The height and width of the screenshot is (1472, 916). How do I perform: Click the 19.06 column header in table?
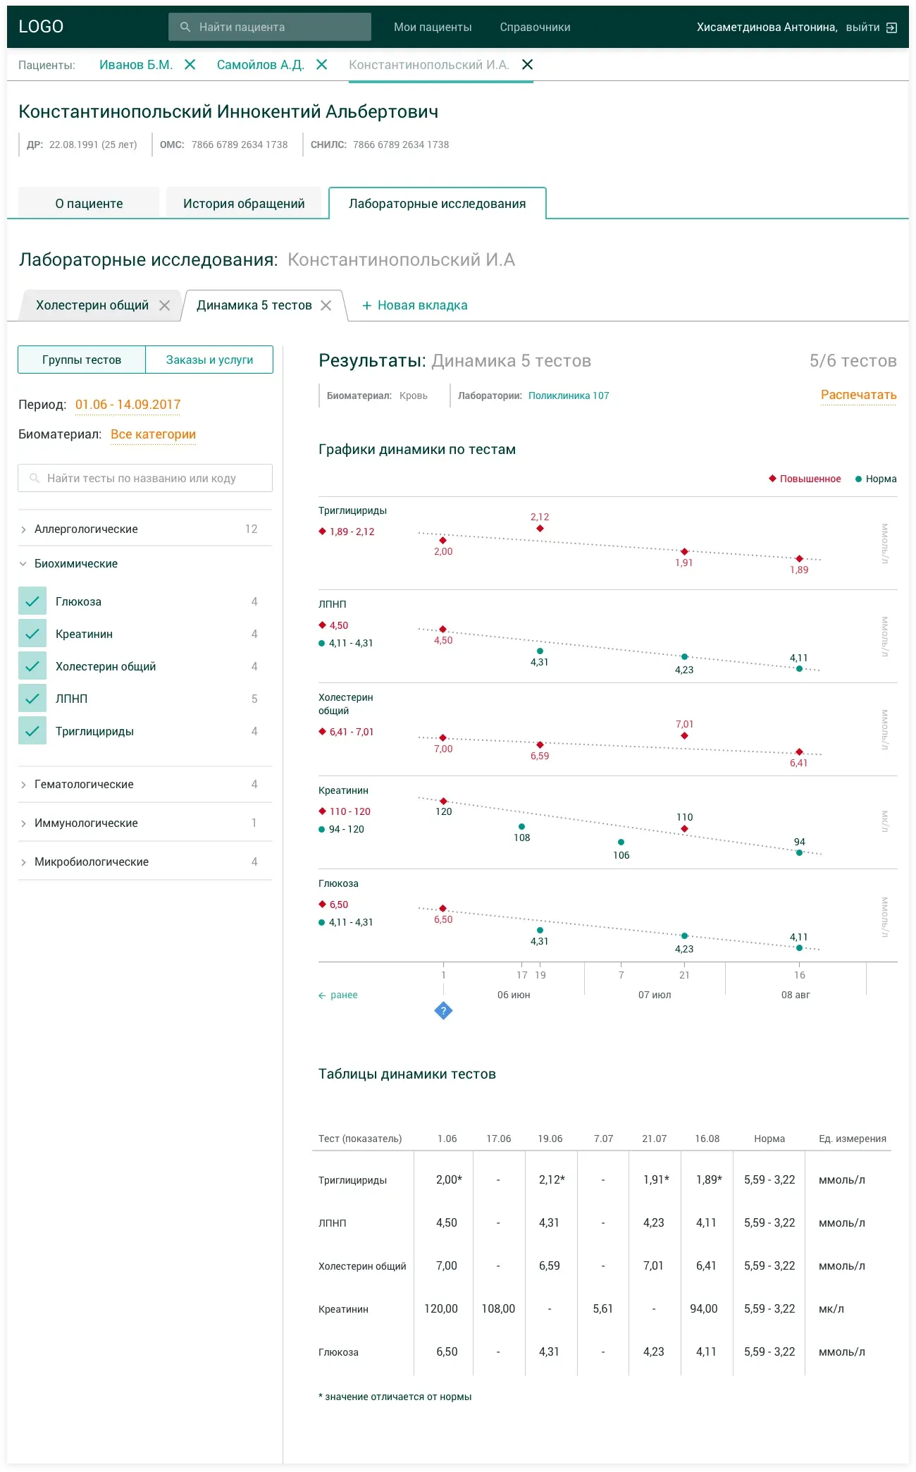pyautogui.click(x=550, y=1139)
